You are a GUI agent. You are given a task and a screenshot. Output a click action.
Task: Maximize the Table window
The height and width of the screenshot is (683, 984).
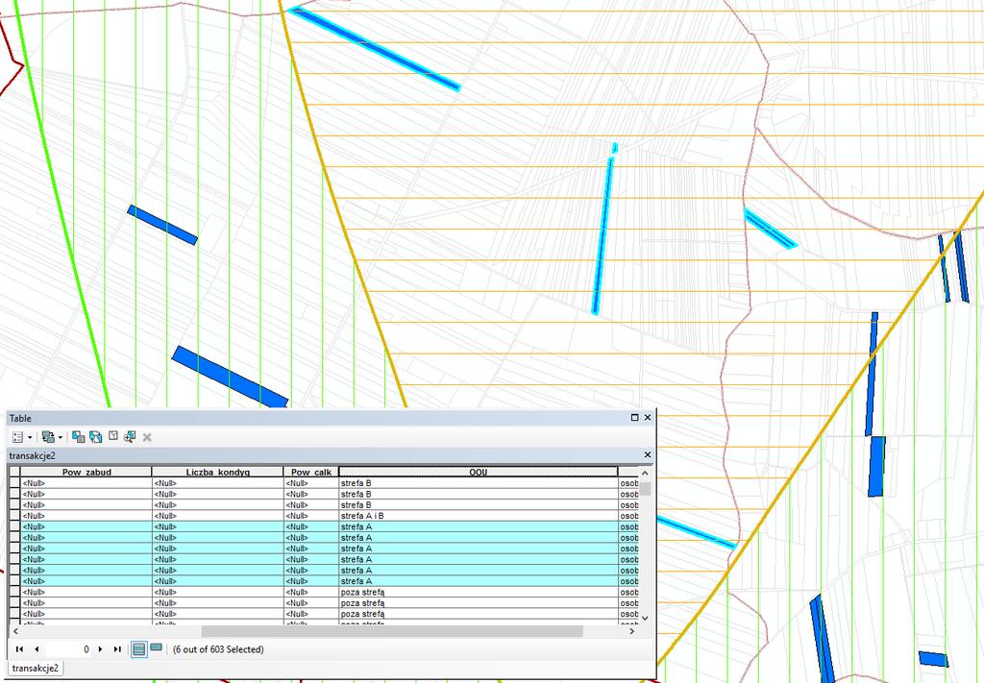click(634, 418)
